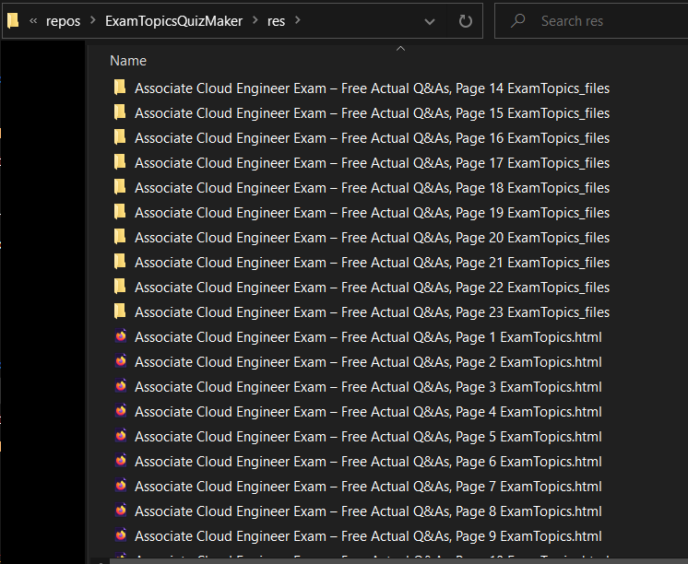
Task: Click the sort arrow above the Name column
Action: click(x=400, y=49)
